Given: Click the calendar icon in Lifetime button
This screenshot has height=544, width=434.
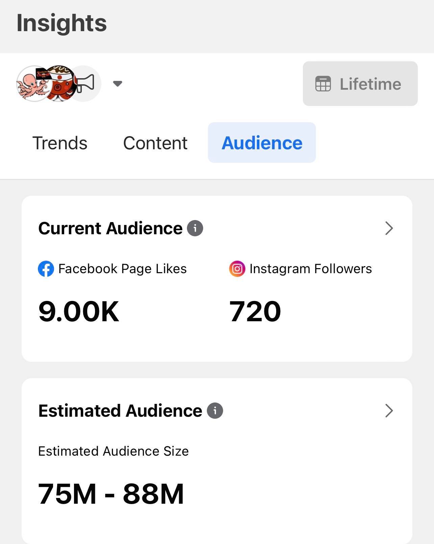Looking at the screenshot, I should coord(323,84).
